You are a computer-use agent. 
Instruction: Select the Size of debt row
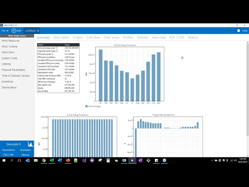click(x=58, y=91)
